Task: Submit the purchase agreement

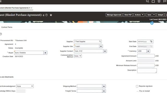Action: pos(160,15)
